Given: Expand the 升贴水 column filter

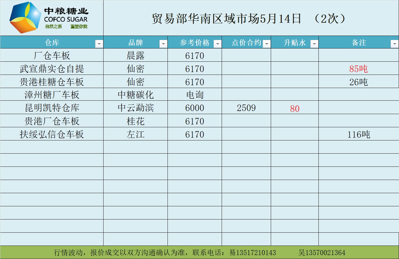Looking at the screenshot, I should click(314, 44).
